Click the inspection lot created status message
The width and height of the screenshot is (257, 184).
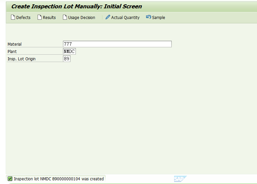tap(59, 179)
